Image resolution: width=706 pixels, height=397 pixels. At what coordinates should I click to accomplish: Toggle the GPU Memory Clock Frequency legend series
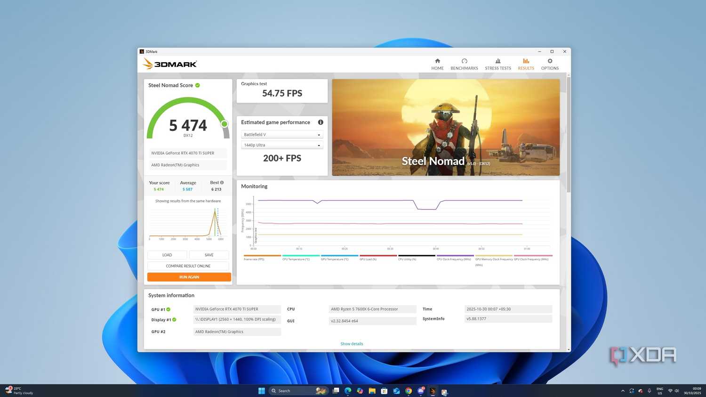tap(494, 262)
